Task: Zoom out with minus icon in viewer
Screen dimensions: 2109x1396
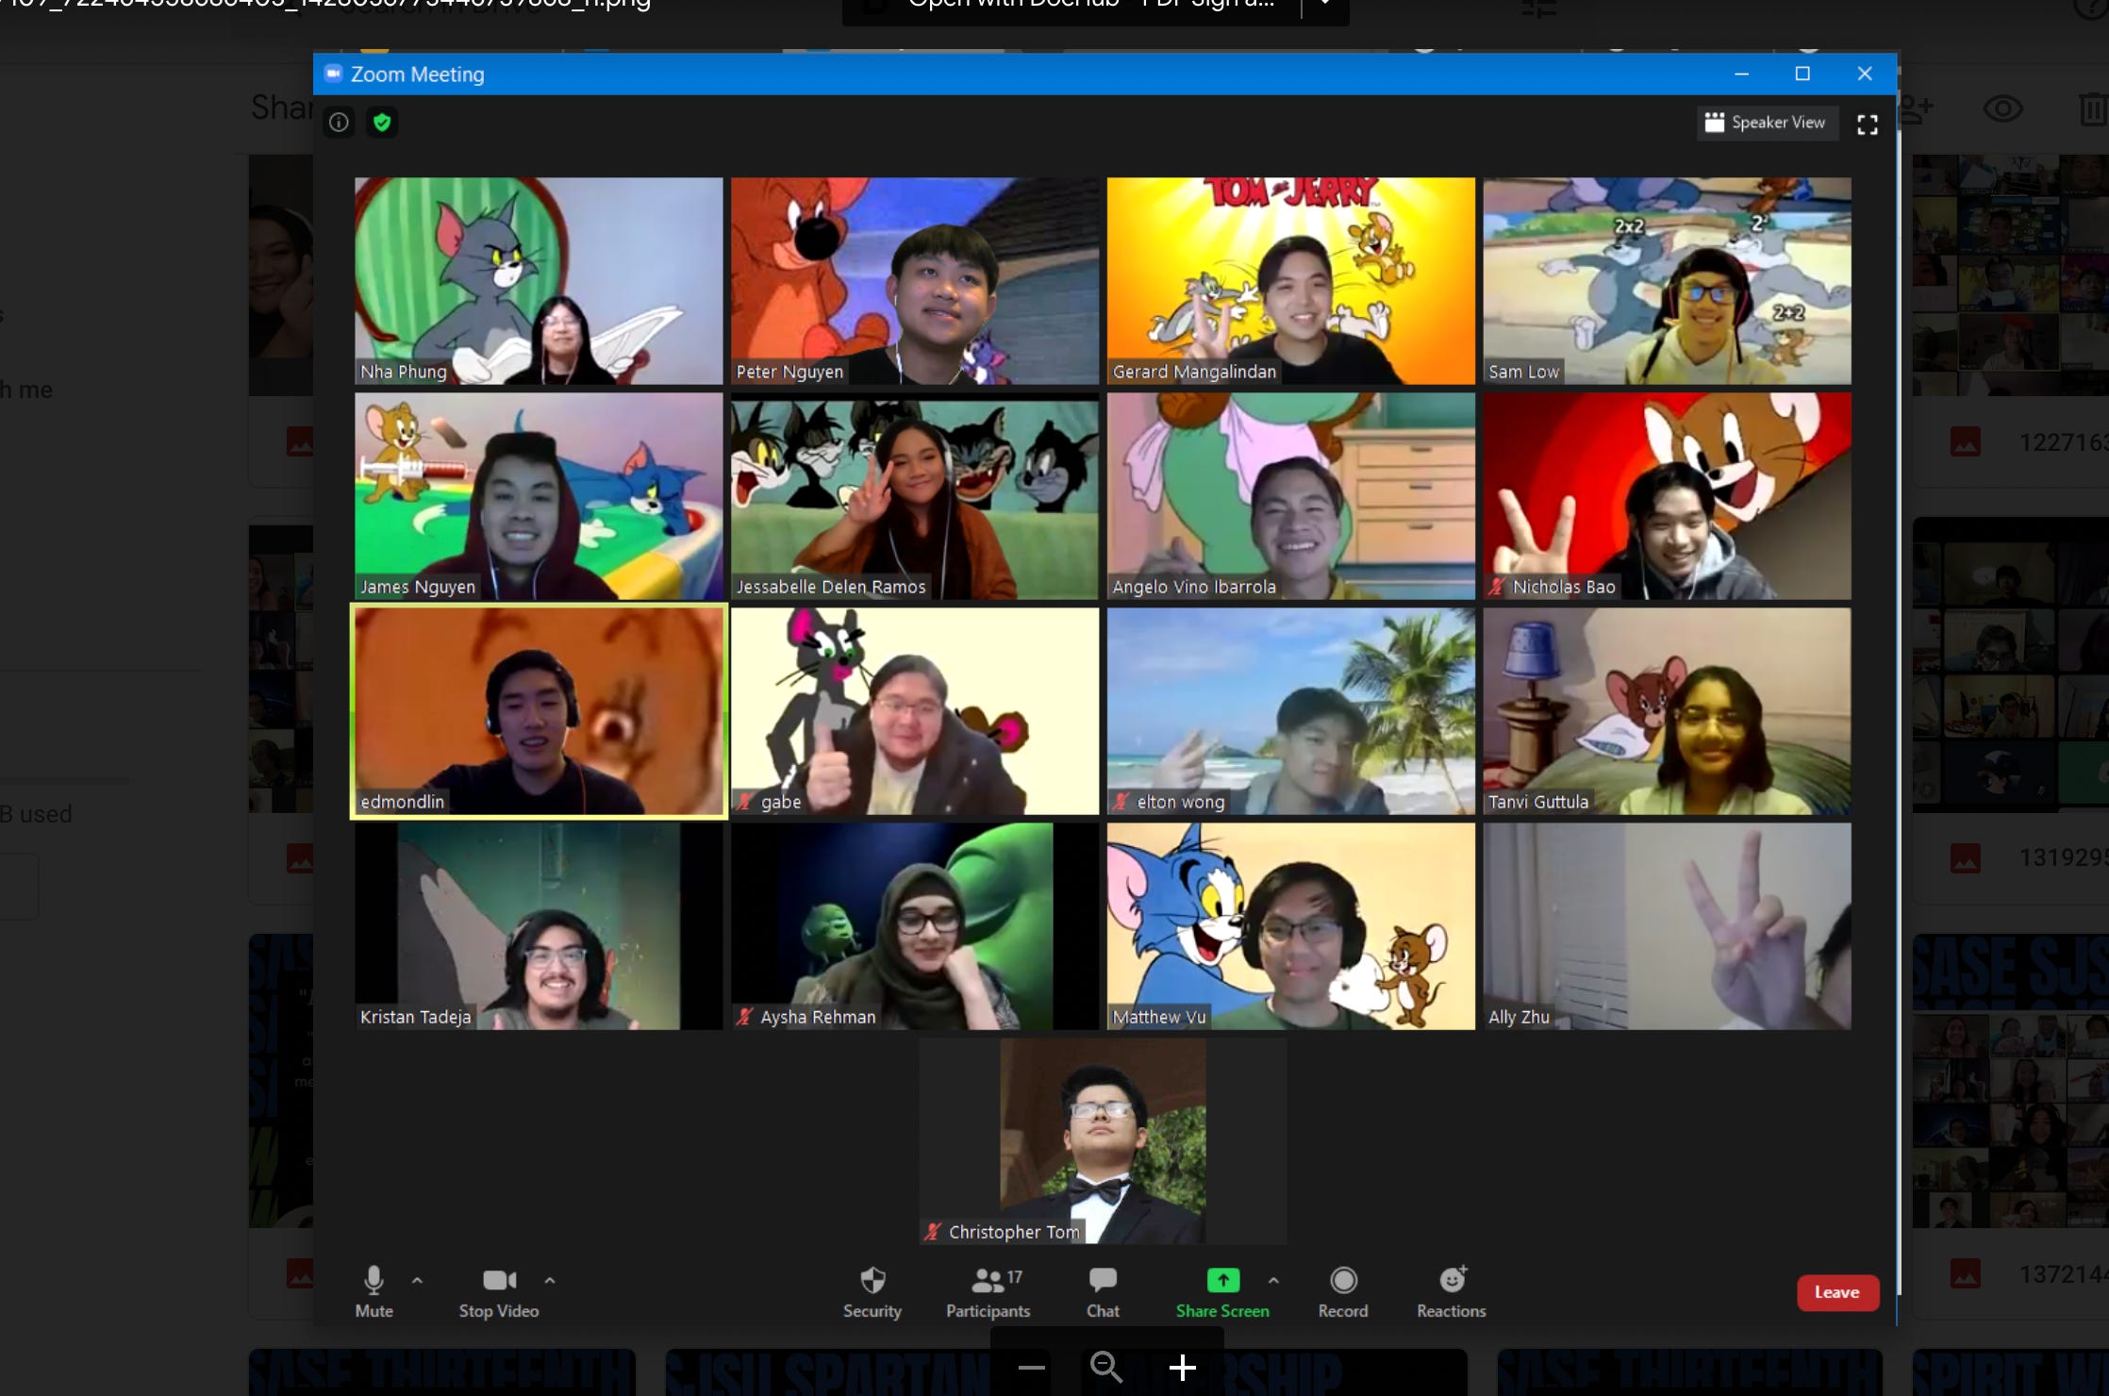Action: click(x=1032, y=1368)
